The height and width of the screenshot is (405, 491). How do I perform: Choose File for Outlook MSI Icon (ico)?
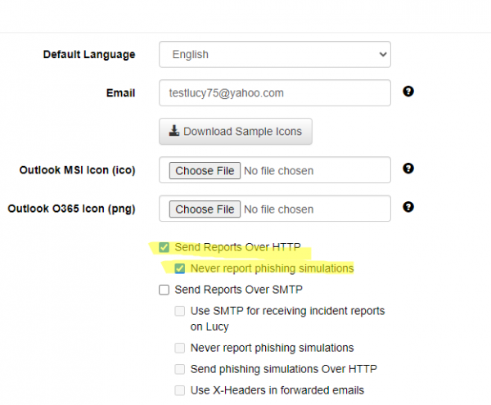coord(205,170)
